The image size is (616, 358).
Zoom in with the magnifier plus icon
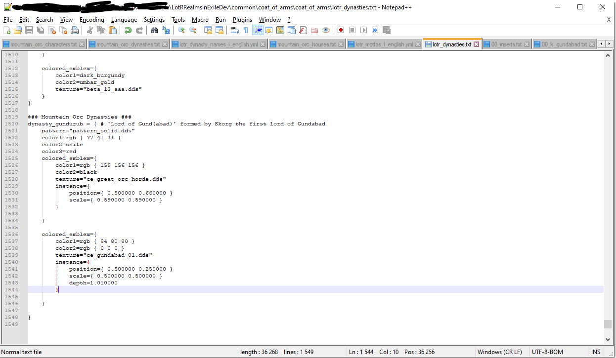point(181,30)
